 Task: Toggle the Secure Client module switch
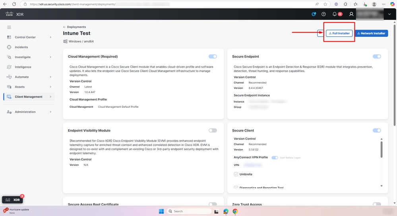point(377,130)
